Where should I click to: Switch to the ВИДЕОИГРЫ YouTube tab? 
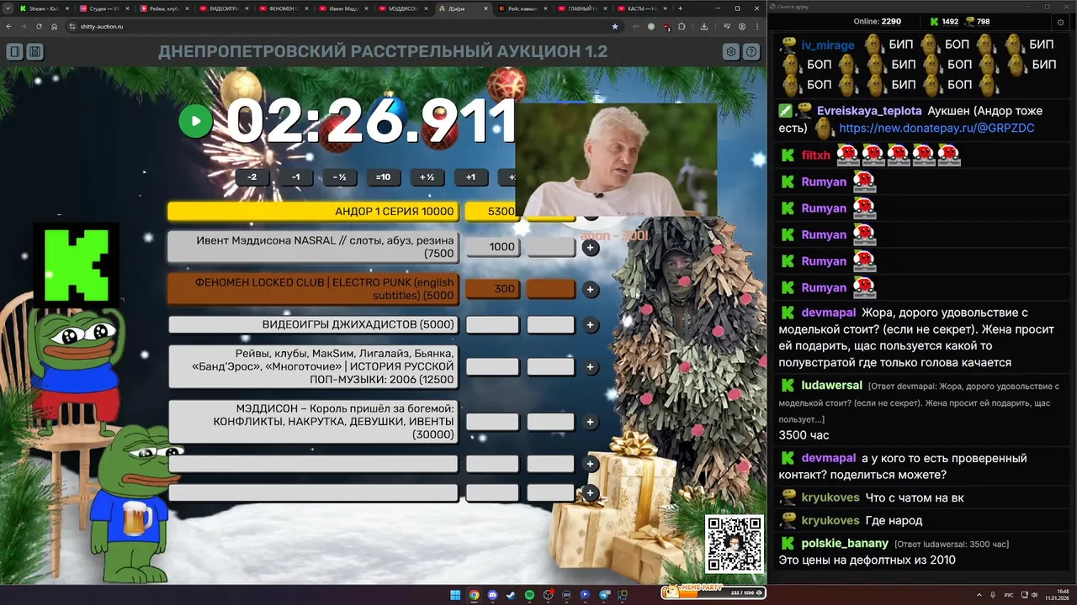coord(225,8)
